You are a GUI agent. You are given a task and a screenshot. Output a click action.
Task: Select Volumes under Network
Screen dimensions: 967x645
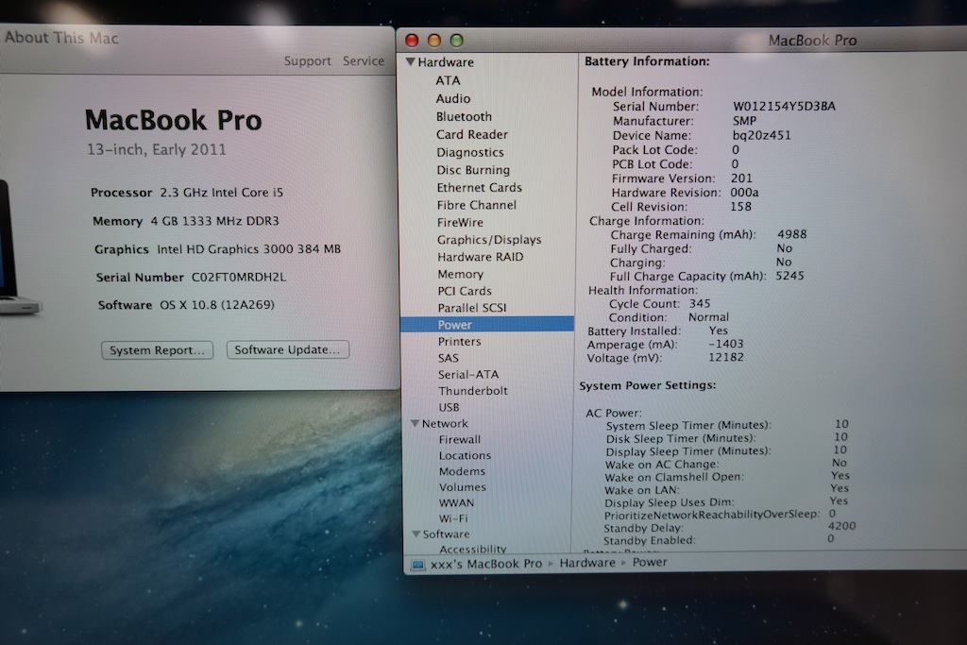(463, 487)
